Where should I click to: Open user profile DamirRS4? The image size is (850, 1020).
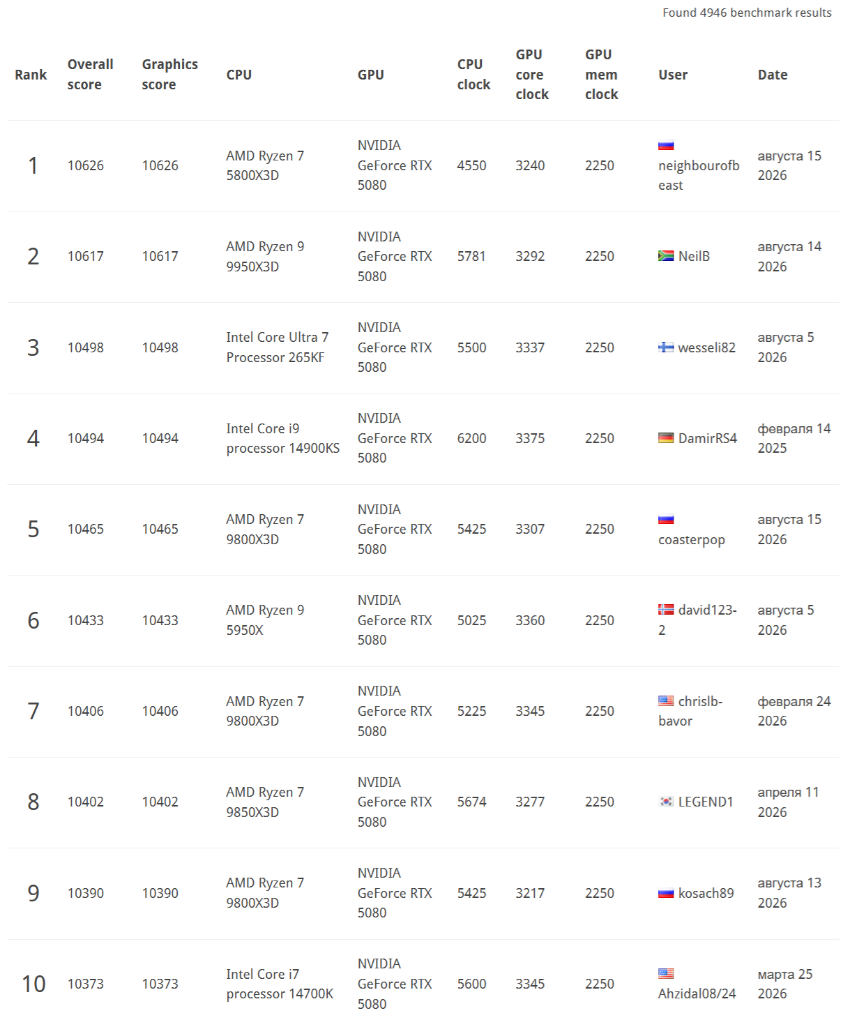(707, 438)
